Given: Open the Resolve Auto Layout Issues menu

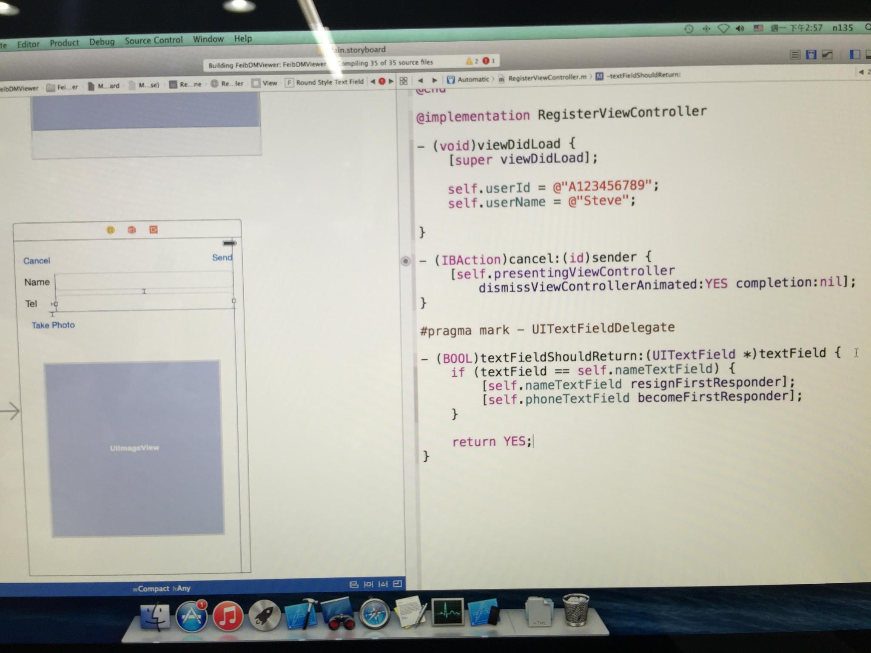Looking at the screenshot, I should (x=383, y=584).
